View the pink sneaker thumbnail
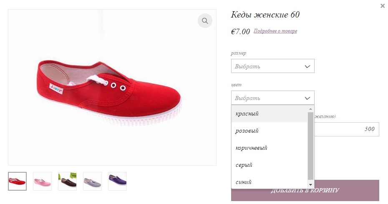Image resolution: width=388 pixels, height=204 pixels. [x=42, y=181]
